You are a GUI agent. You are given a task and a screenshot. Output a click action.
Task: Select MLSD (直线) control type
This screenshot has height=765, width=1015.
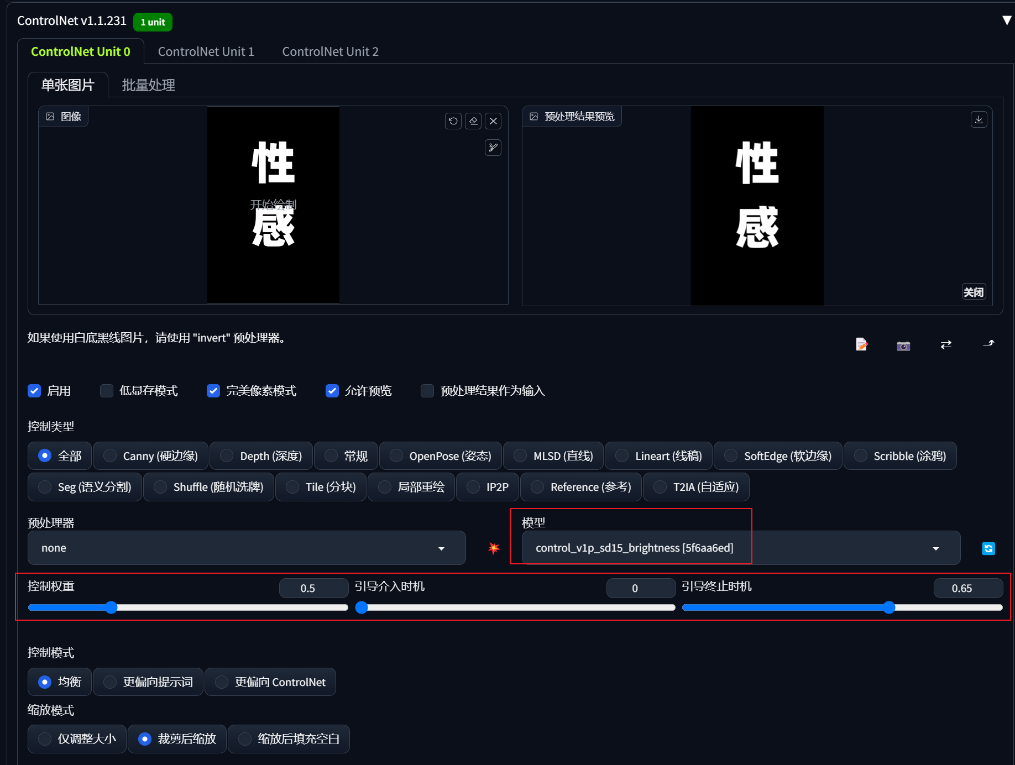click(x=553, y=456)
